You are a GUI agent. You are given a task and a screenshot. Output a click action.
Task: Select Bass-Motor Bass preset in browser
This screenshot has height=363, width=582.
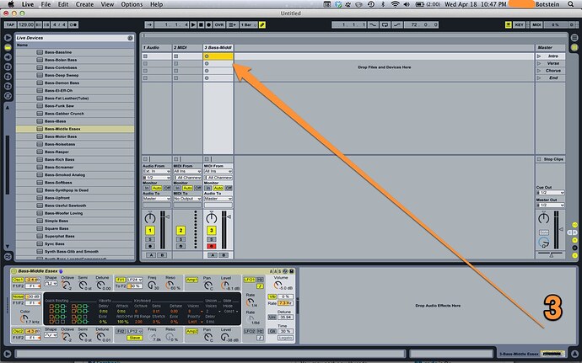74,136
